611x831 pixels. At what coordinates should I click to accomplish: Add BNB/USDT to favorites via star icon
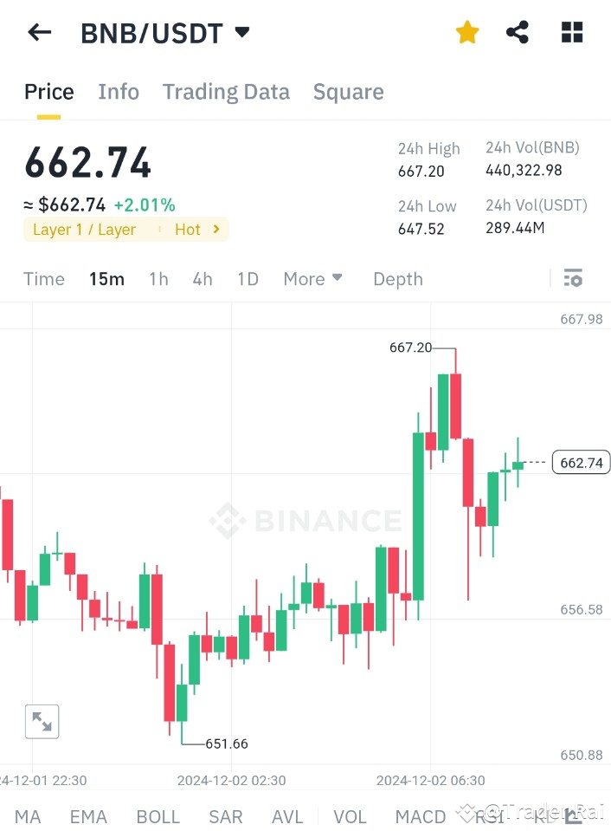466,31
